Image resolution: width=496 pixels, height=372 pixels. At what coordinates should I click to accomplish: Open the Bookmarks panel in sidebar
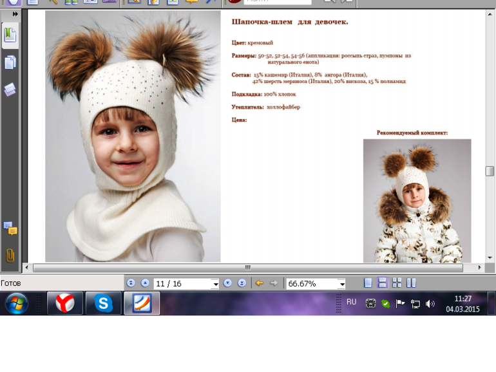click(x=10, y=35)
